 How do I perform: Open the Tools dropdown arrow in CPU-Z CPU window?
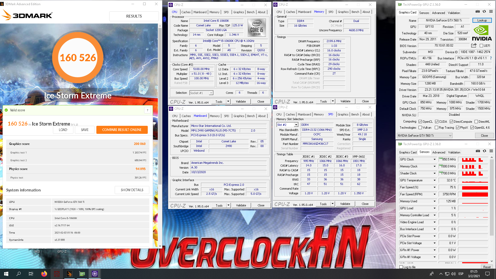coord(228,102)
